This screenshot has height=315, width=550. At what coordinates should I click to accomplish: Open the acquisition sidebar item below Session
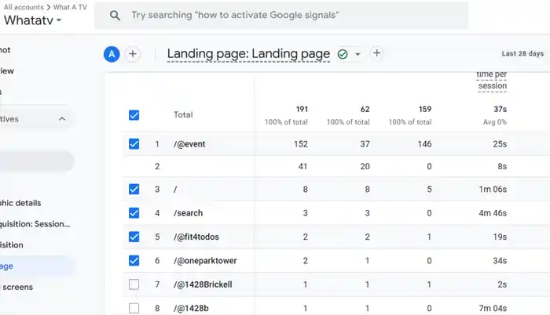coord(12,245)
